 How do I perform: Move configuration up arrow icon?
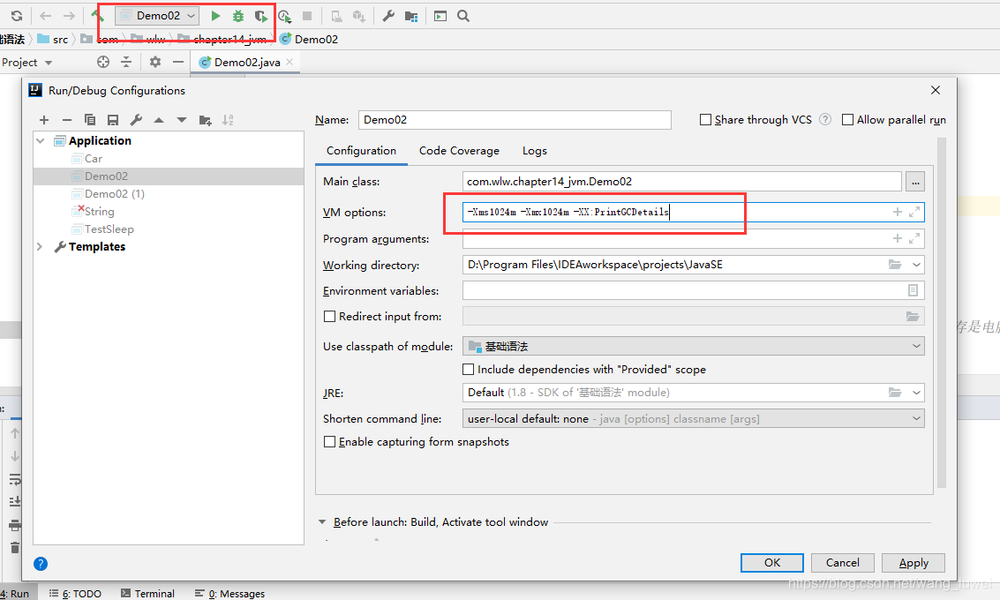coord(159,120)
